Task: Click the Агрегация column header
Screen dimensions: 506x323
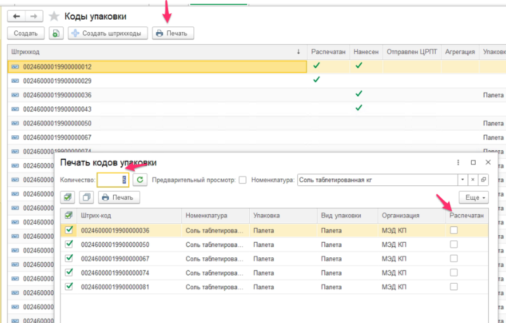Action: (x=460, y=52)
